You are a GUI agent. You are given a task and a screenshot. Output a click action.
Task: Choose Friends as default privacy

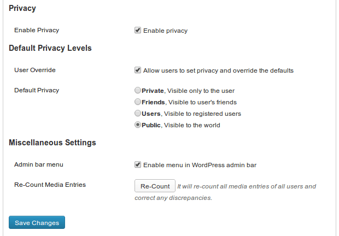[138, 102]
